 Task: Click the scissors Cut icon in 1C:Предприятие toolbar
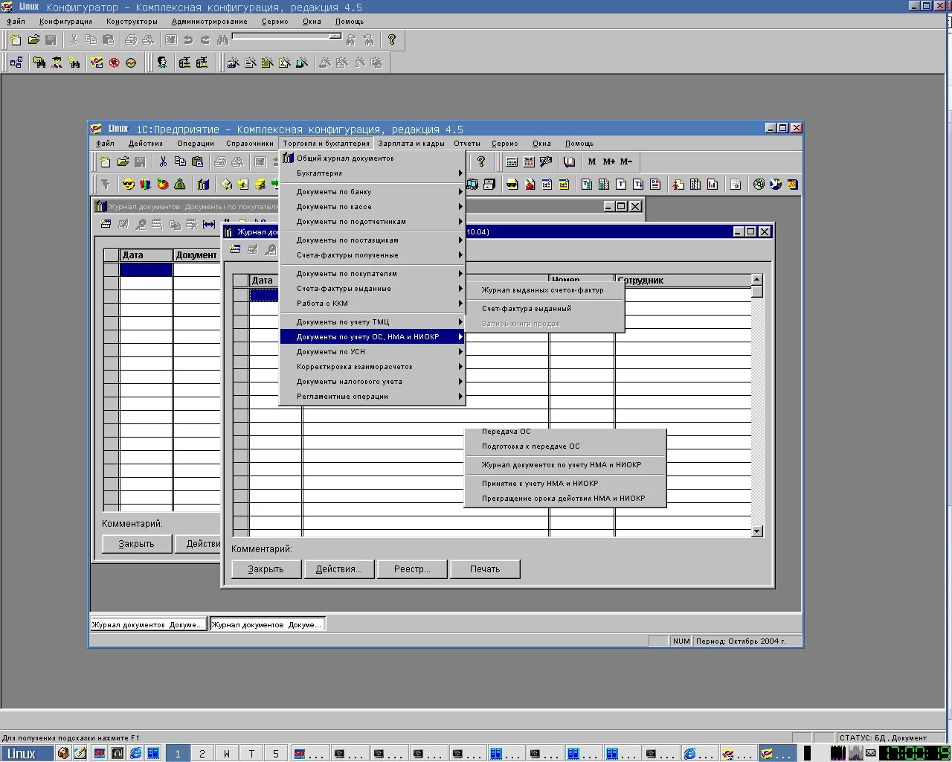tap(163, 161)
